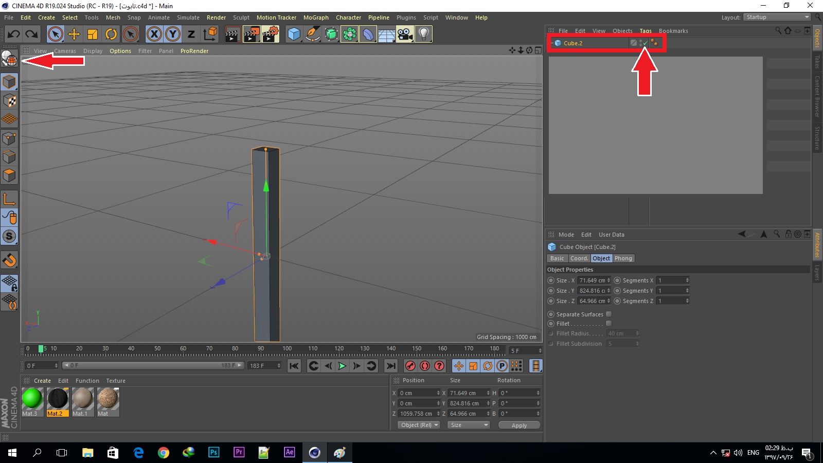Open the Bend deformer icon

[368, 34]
